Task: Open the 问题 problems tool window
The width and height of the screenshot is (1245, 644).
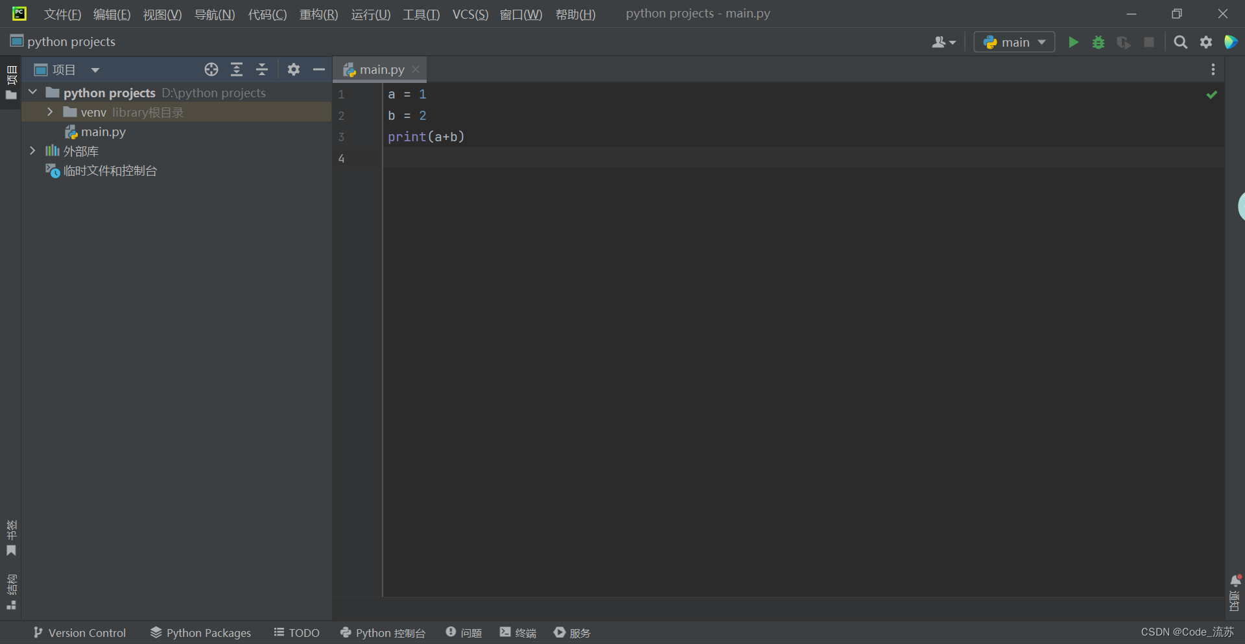Action: [464, 632]
